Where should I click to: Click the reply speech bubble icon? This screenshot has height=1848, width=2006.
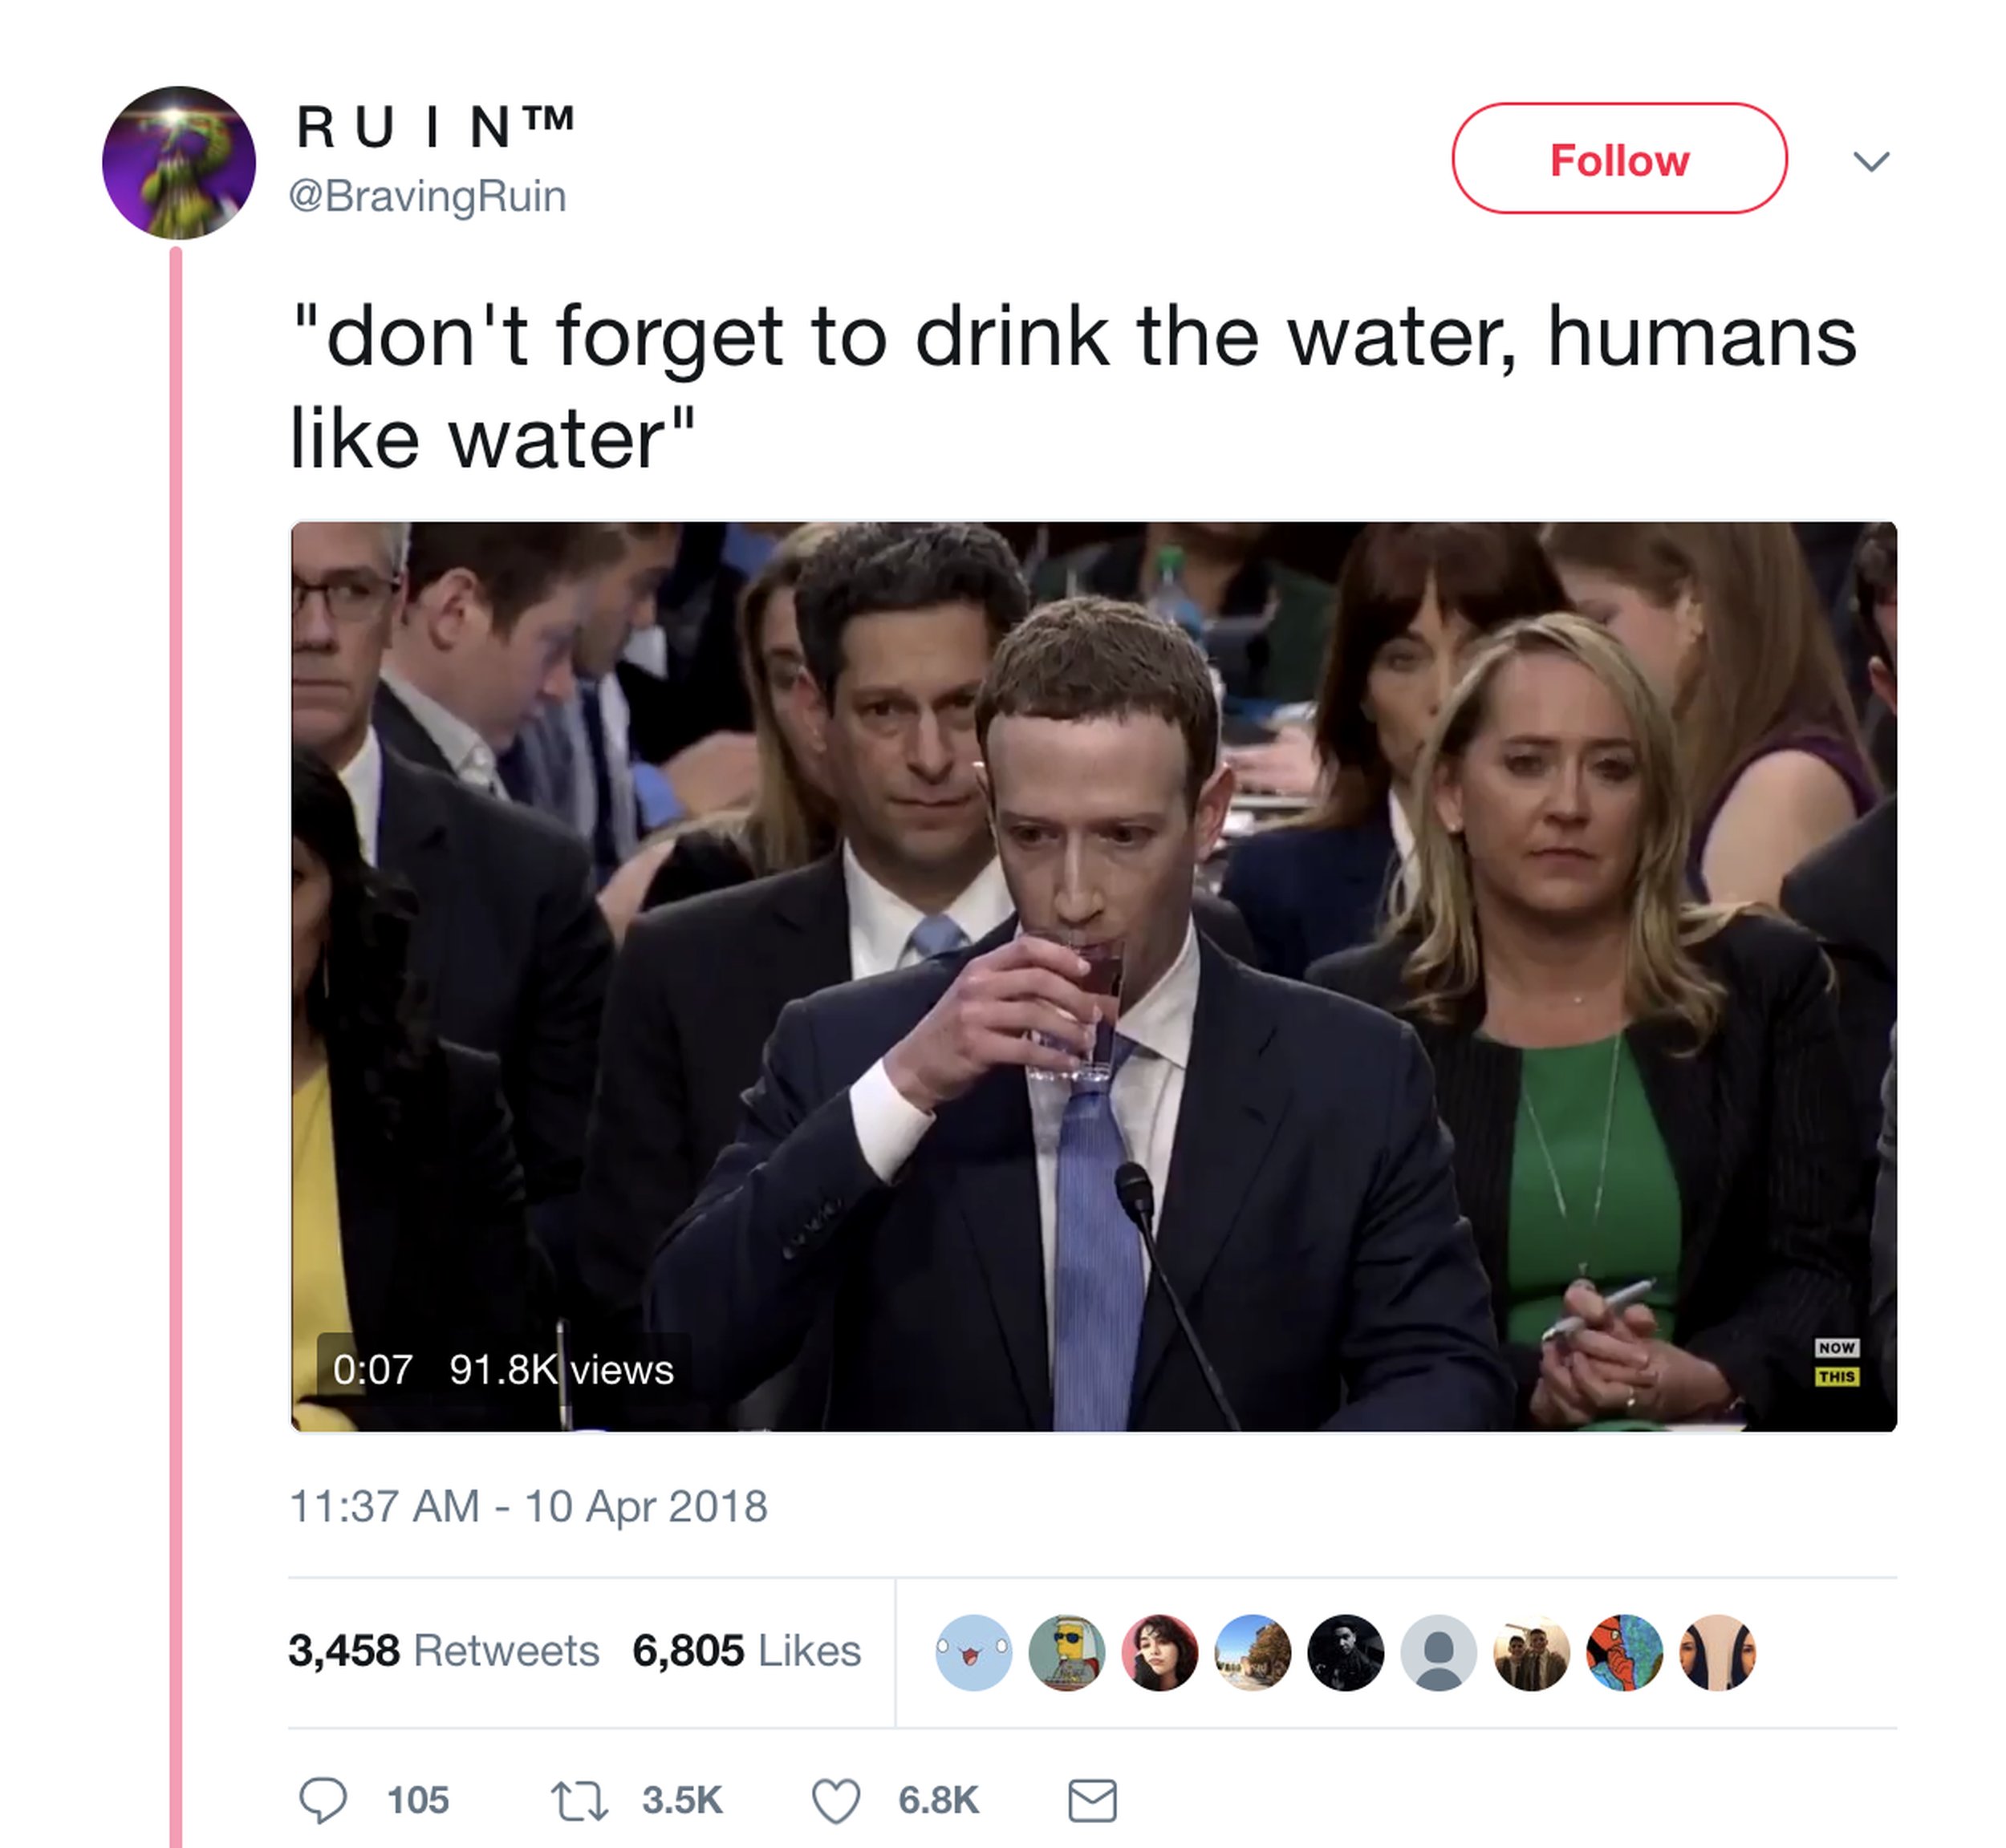(323, 1800)
